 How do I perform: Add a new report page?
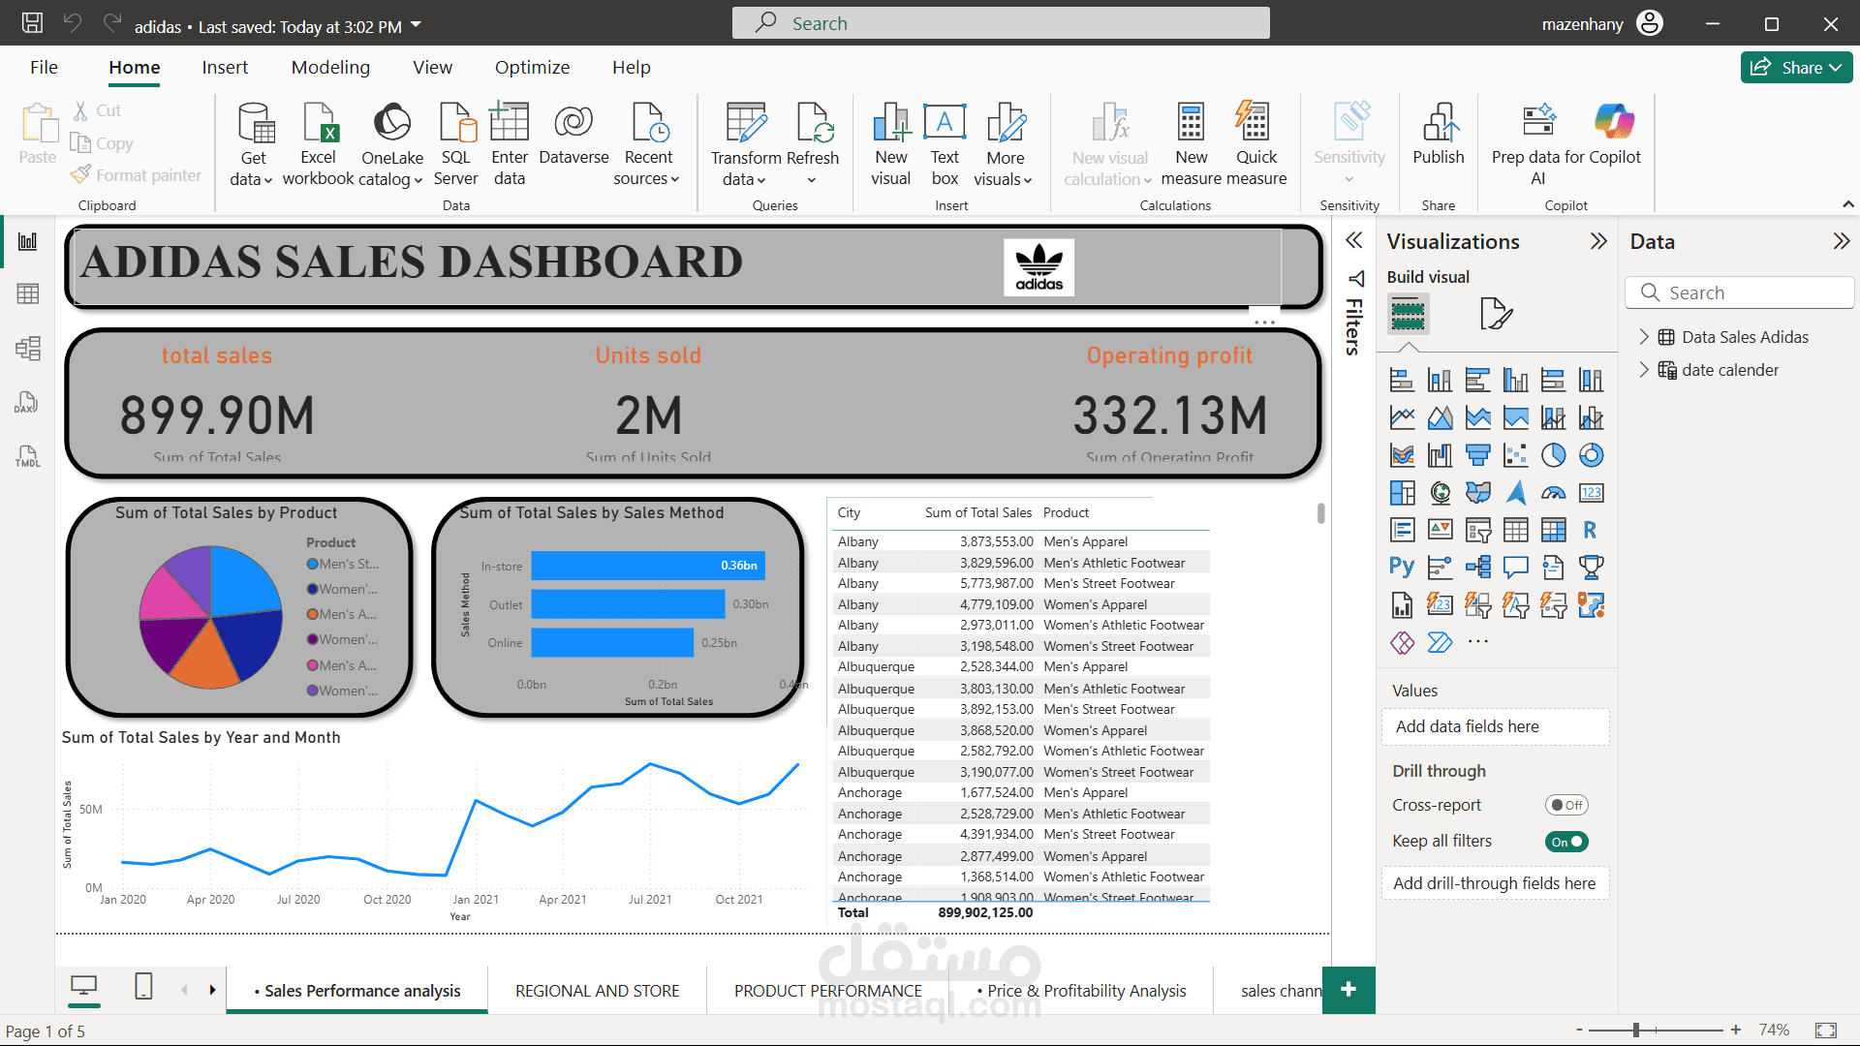[1348, 990]
